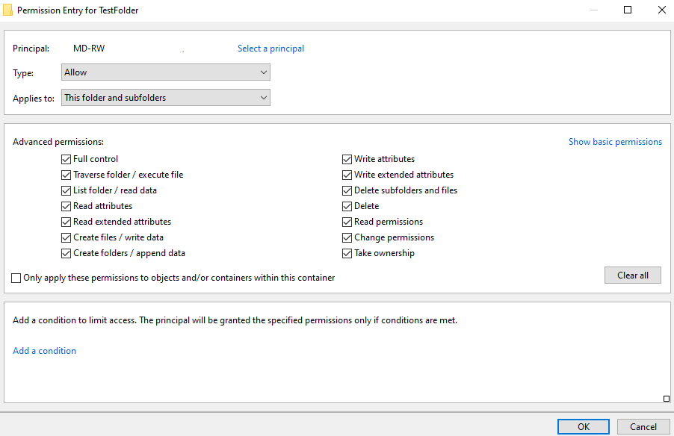This screenshot has width=674, height=436.
Task: Click the resize grip in condition panel
Action: pos(667,399)
